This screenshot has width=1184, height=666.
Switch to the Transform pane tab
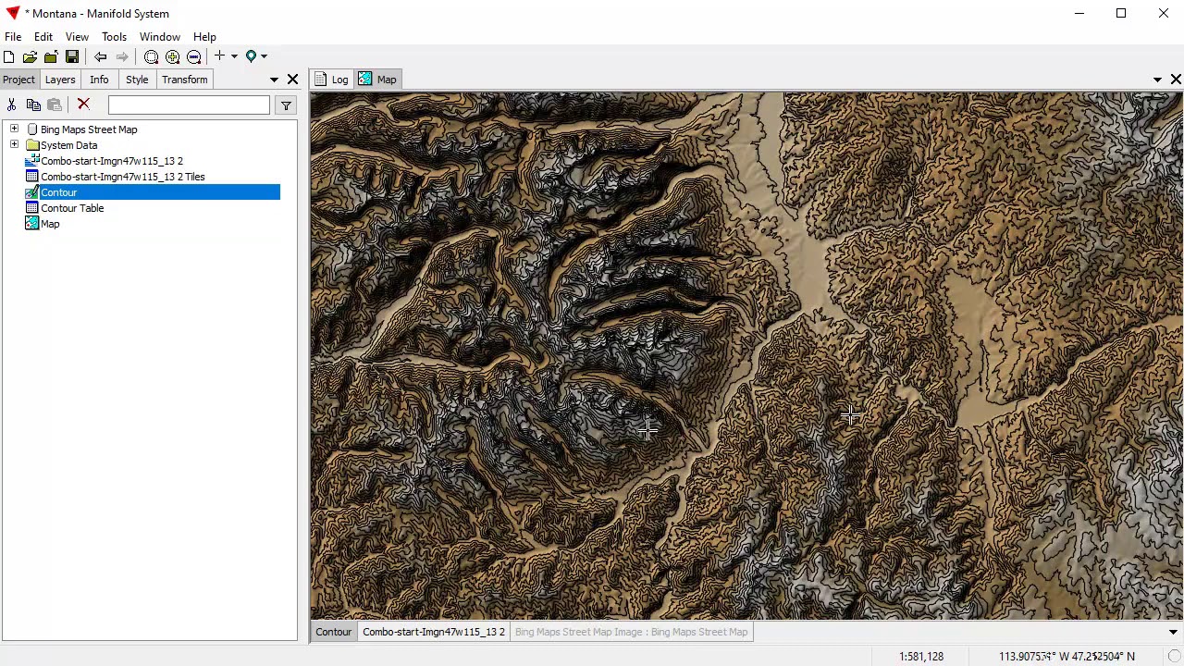click(x=184, y=80)
